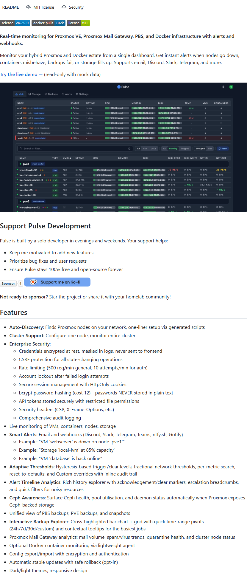Click the pve5 node name

pyautogui.click(x=19, y=123)
